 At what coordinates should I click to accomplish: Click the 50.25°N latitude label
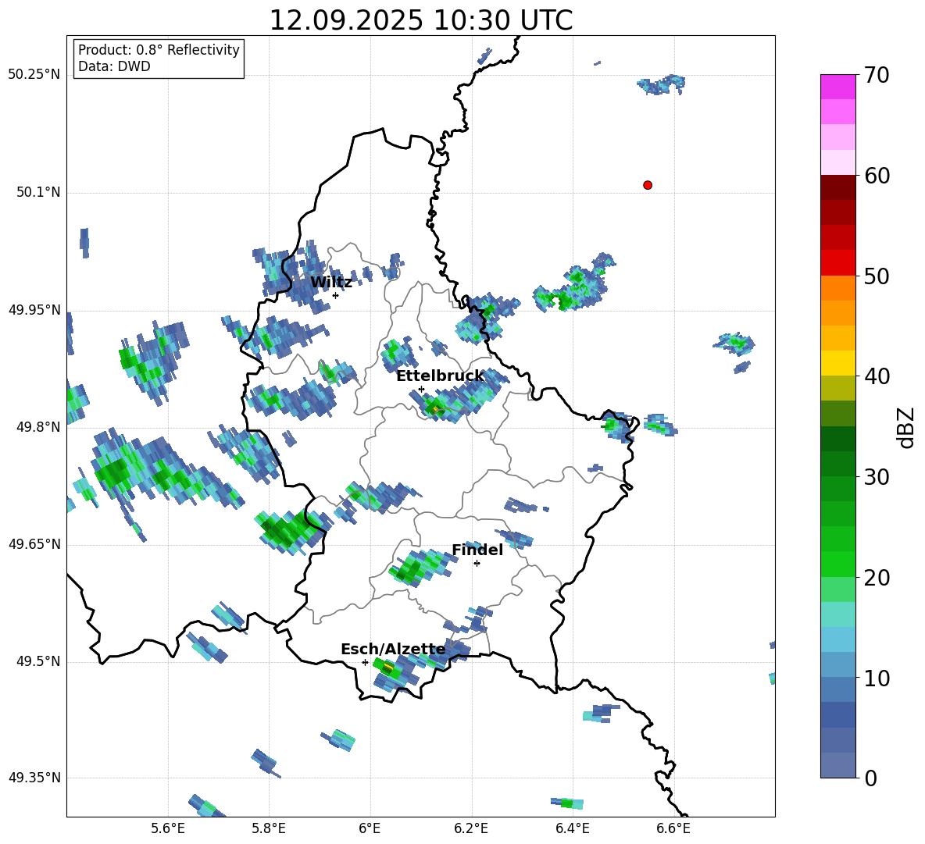[x=34, y=75]
